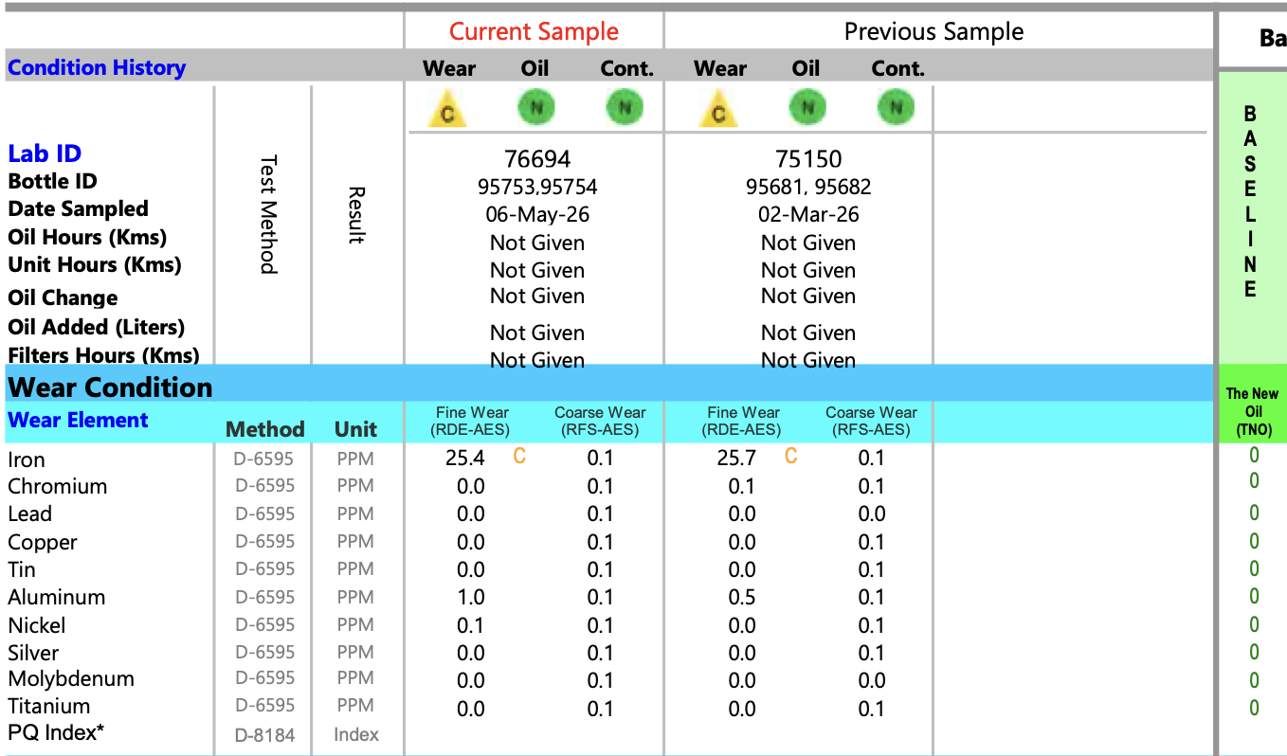
Task: Click the Iron baseline value 0
Action: click(1254, 455)
